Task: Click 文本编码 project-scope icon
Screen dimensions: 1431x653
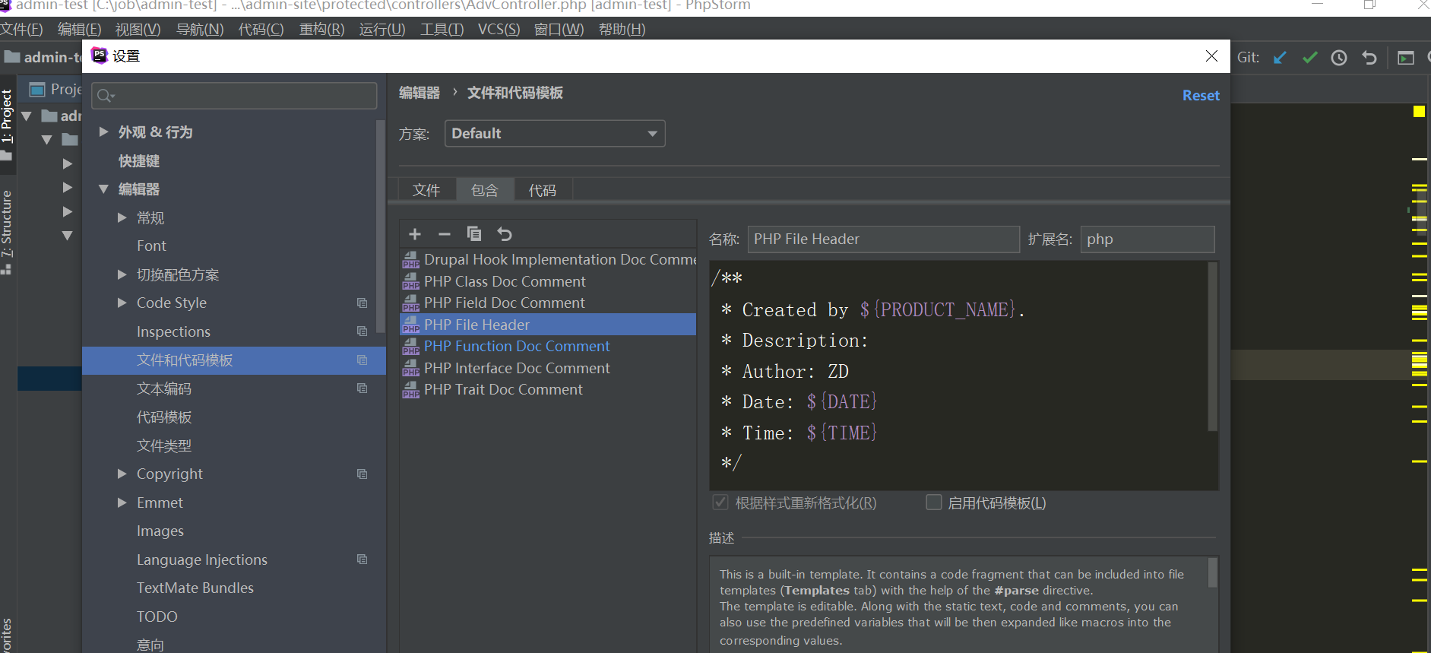Action: (x=362, y=388)
